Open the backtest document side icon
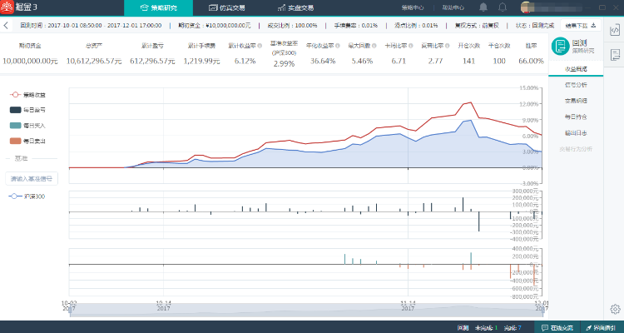This screenshot has height=333, width=624. pyautogui.click(x=615, y=55)
